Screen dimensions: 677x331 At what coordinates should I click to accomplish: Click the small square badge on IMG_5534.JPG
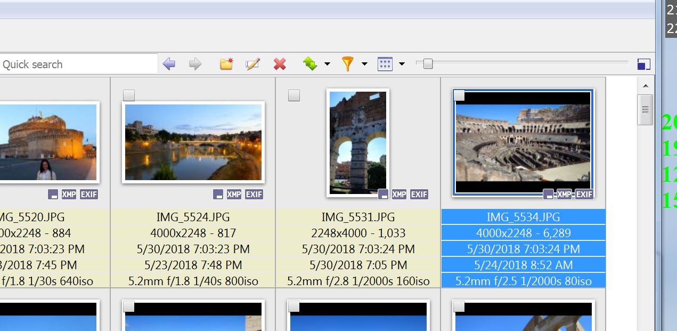548,194
